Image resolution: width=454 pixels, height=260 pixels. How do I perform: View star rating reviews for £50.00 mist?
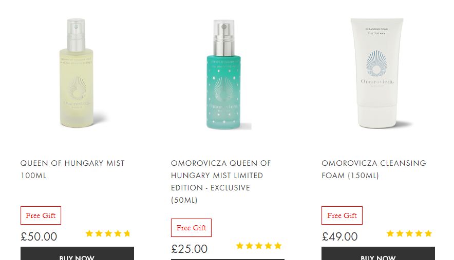pyautogui.click(x=108, y=233)
